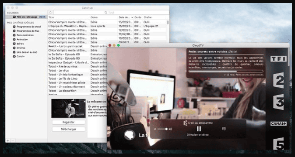Image resolution: width=295 pixels, height=157 pixels.
Task: Sort list by Durée column header
Action: pos(138,17)
